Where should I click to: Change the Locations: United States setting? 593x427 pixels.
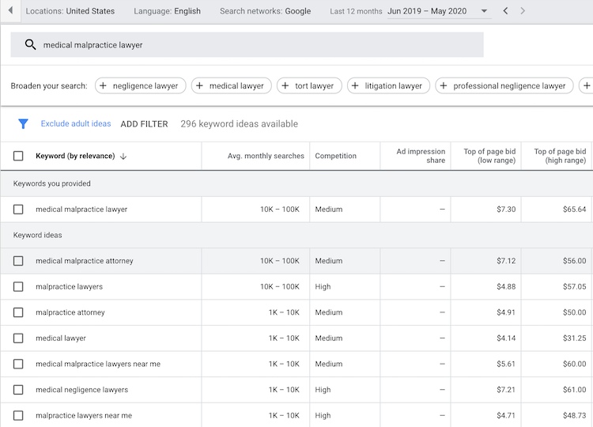click(70, 11)
